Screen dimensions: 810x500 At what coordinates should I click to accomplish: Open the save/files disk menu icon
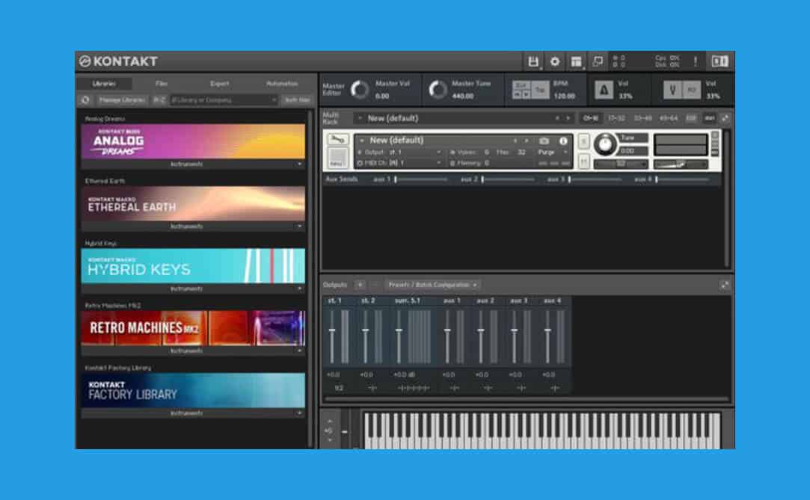533,61
